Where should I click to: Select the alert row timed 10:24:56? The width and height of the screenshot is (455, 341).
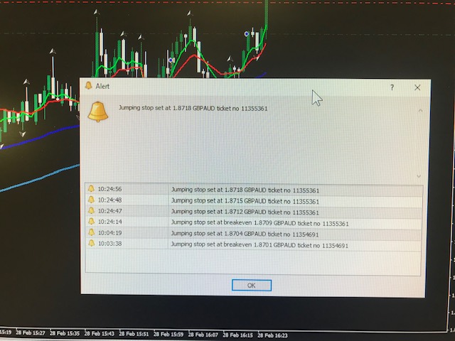254,190
